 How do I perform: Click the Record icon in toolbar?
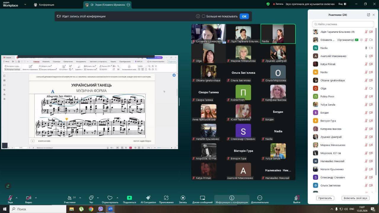pyautogui.click(x=183, y=198)
